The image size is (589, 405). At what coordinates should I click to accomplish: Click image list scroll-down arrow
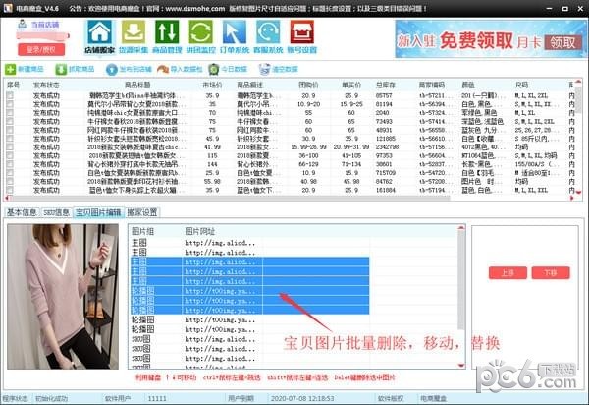click(461, 365)
